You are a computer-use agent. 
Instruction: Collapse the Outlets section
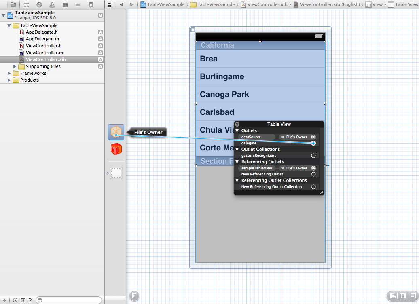(x=237, y=131)
